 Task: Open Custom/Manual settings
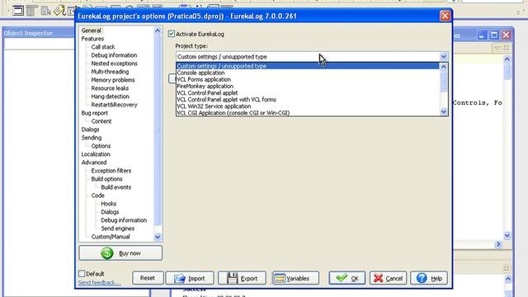(x=111, y=237)
